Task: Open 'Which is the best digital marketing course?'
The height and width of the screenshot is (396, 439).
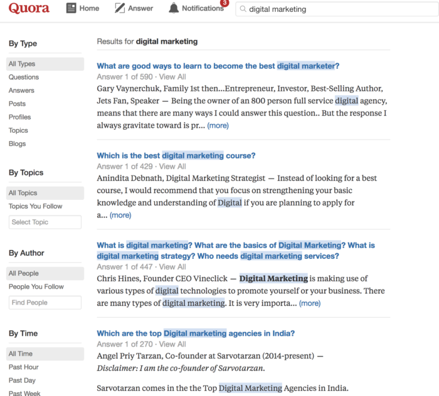Action: [176, 155]
